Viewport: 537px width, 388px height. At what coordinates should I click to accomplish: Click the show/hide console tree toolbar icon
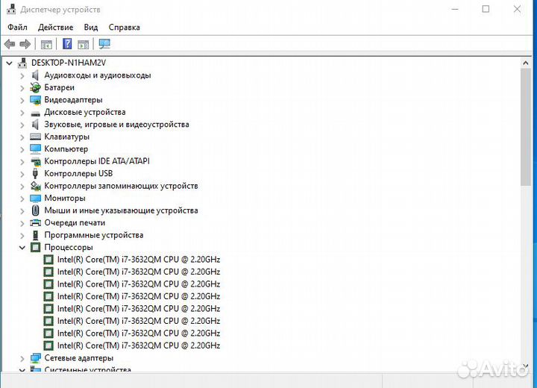46,44
